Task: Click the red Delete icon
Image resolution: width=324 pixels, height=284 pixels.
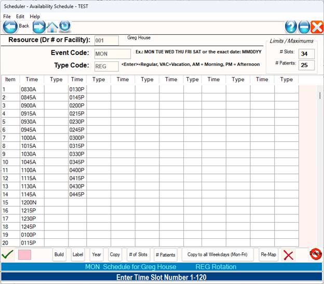Action: click(x=315, y=254)
